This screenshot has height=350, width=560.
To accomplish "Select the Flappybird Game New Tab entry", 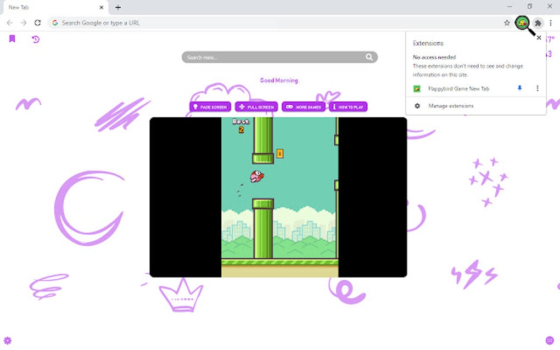I will 458,89.
